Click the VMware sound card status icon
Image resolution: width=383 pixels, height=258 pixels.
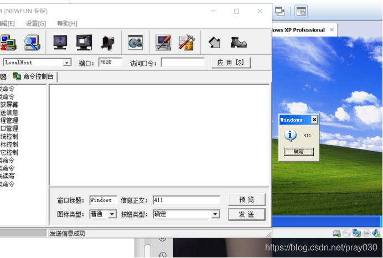pos(376,233)
